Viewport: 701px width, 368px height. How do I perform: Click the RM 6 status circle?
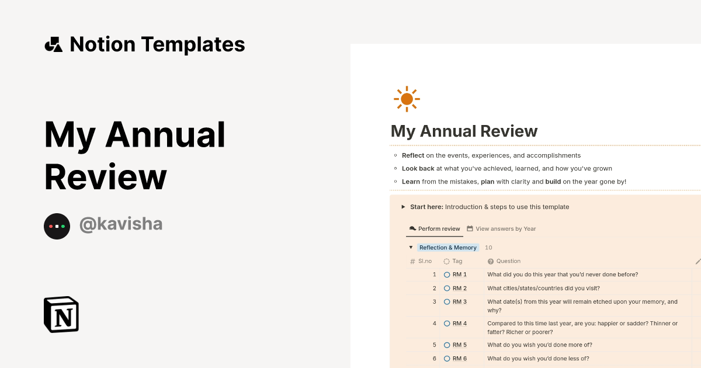click(447, 359)
